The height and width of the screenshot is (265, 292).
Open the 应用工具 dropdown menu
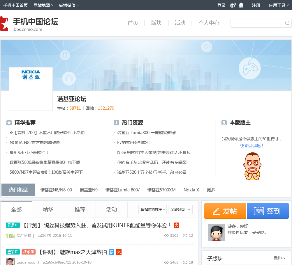(x=279, y=5)
